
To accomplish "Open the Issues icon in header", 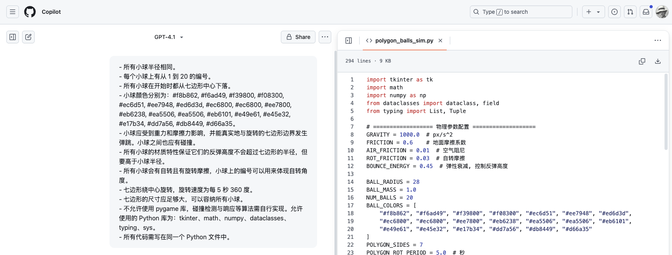I will coord(614,12).
